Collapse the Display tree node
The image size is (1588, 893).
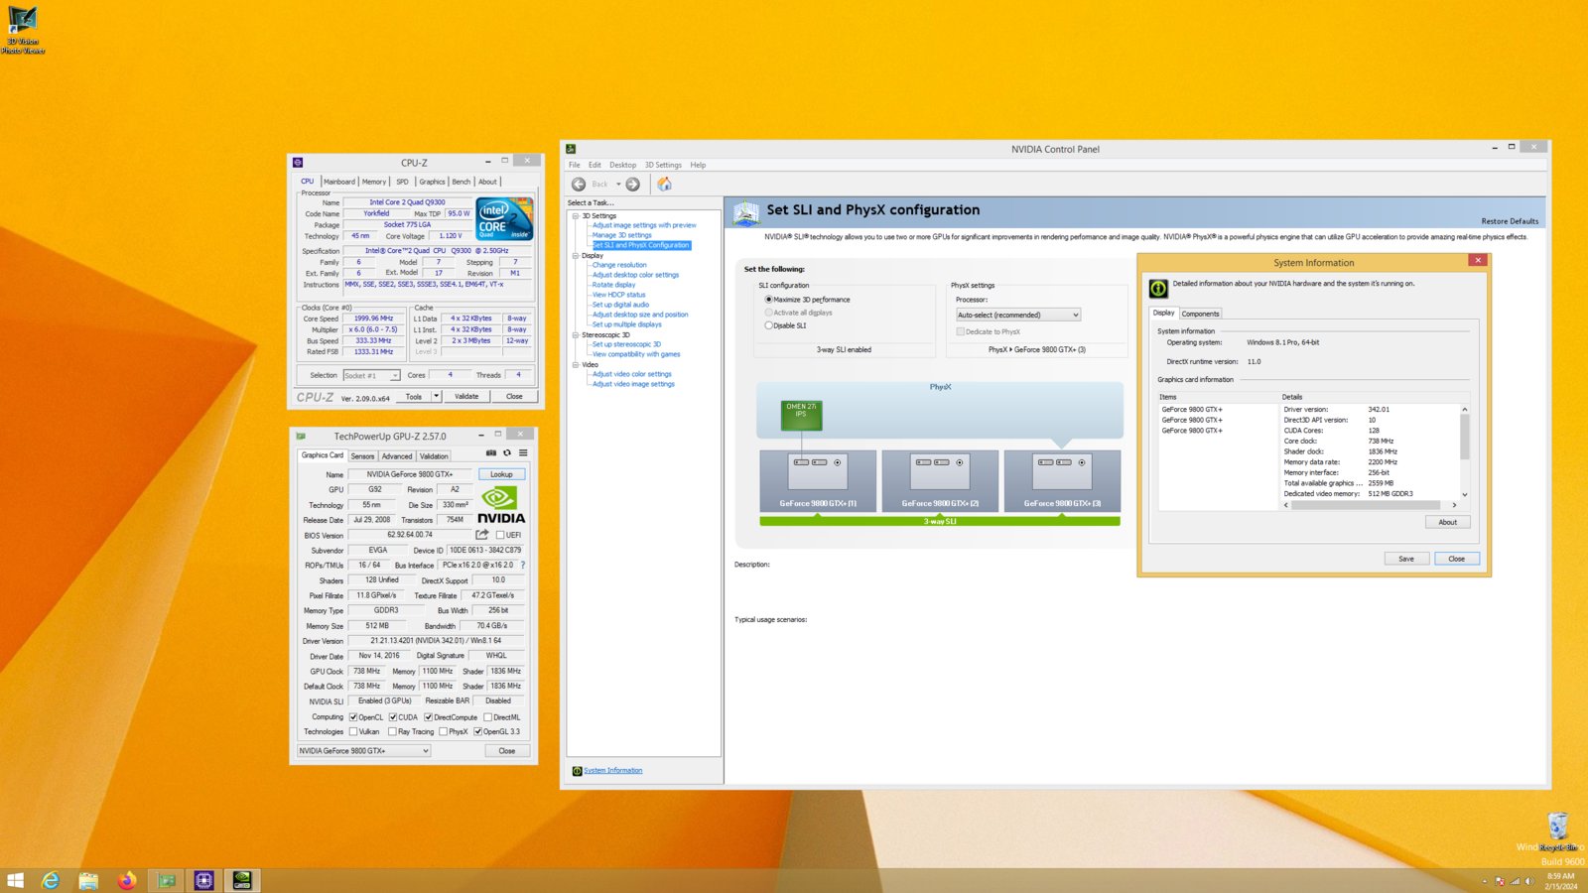click(575, 255)
